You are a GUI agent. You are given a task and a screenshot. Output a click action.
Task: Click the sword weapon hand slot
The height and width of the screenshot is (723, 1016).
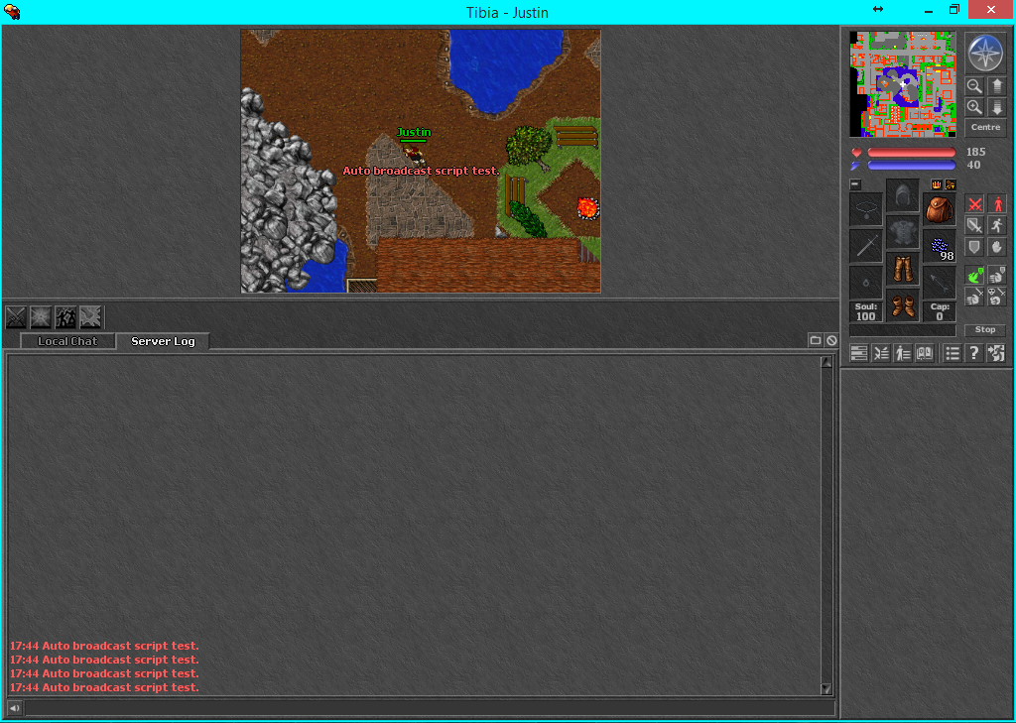(x=865, y=247)
